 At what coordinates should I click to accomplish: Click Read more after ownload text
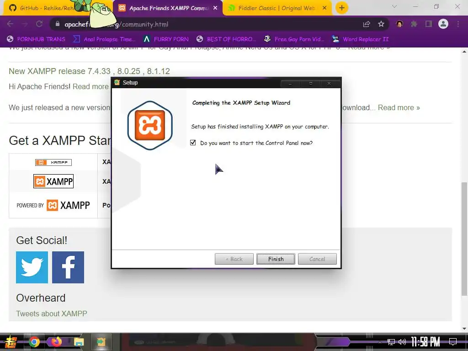point(399,107)
